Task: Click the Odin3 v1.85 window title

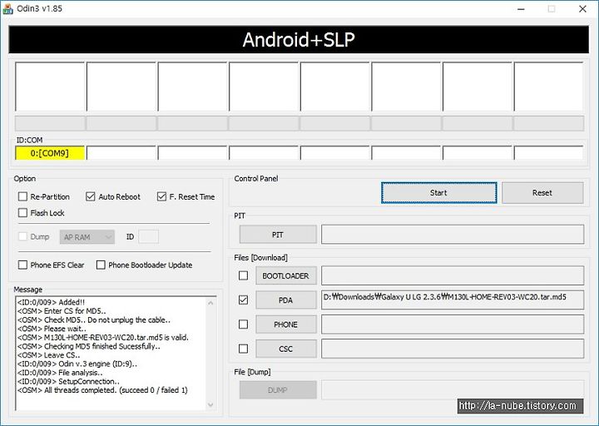Action: (39, 8)
